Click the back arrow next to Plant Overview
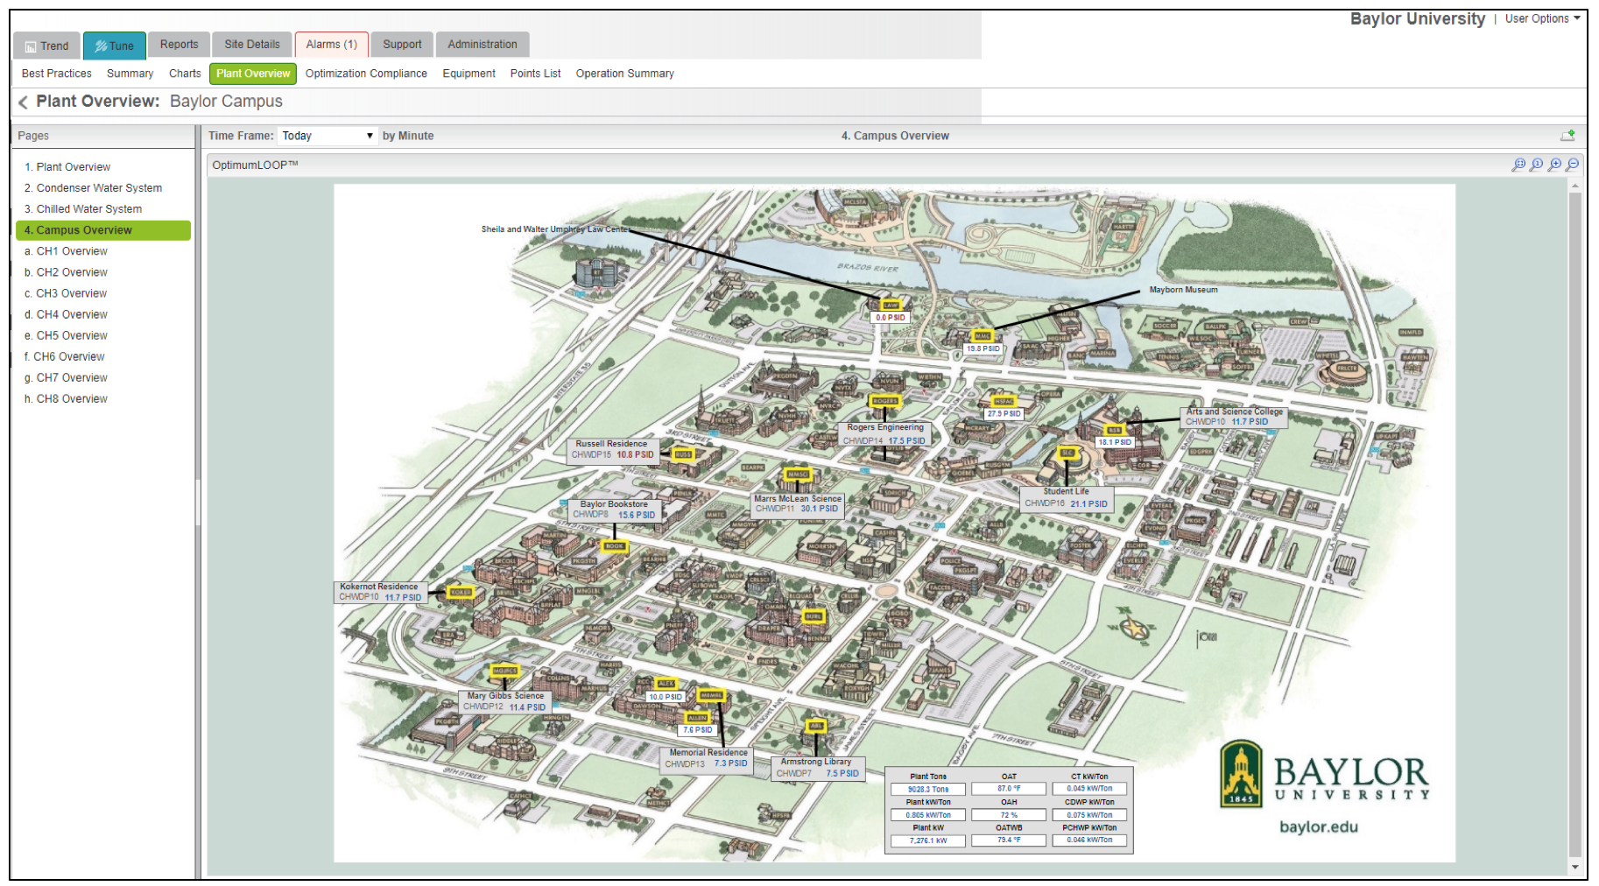The image size is (1599, 886). point(22,102)
